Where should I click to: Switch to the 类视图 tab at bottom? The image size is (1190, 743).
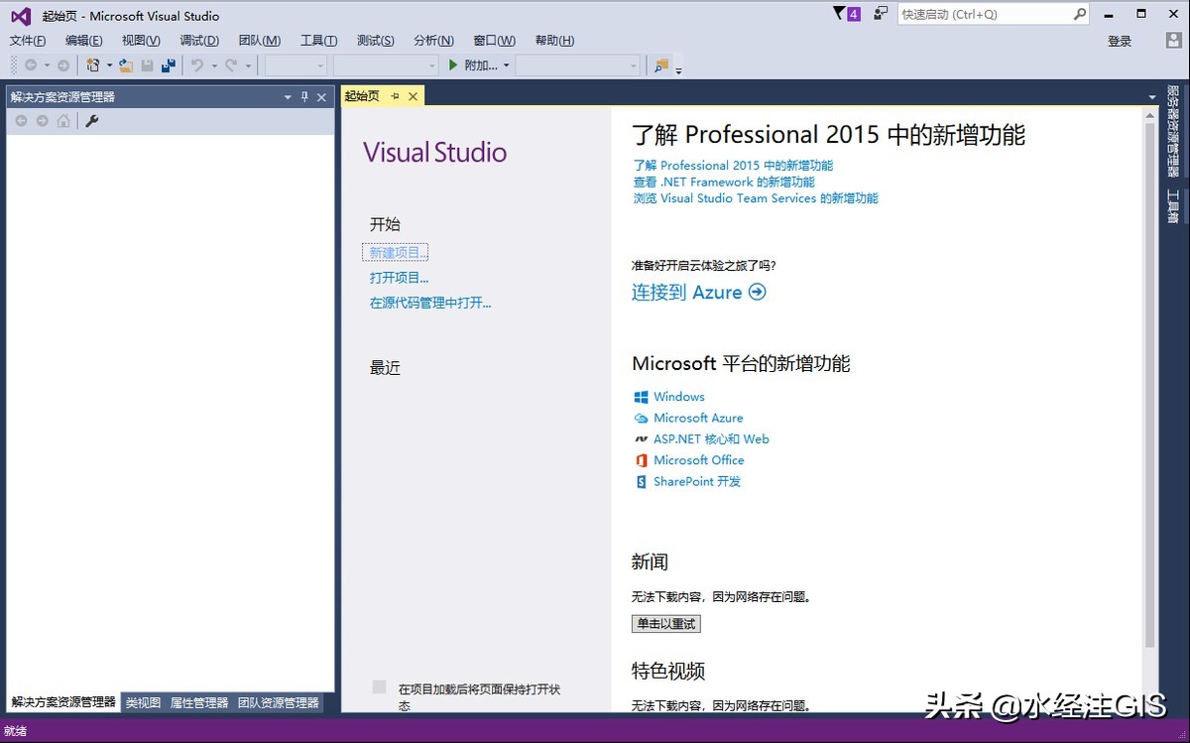point(143,701)
